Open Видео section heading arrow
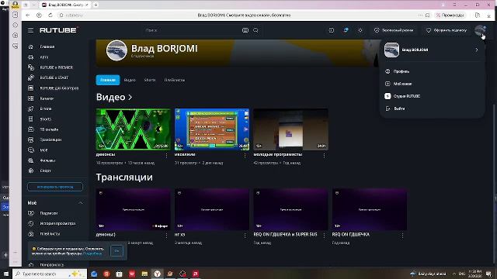Image resolution: width=497 pixels, height=279 pixels. pos(130,97)
